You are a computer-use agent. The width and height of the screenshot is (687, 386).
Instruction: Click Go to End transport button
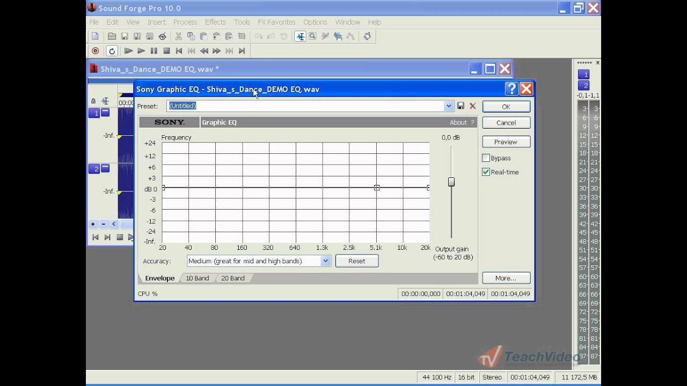242,51
